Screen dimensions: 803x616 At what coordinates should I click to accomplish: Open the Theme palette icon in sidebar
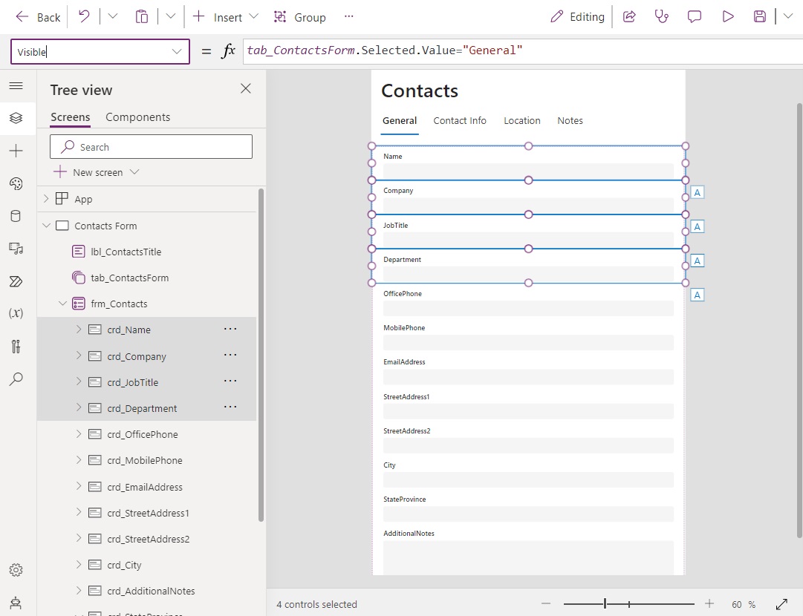[16, 183]
